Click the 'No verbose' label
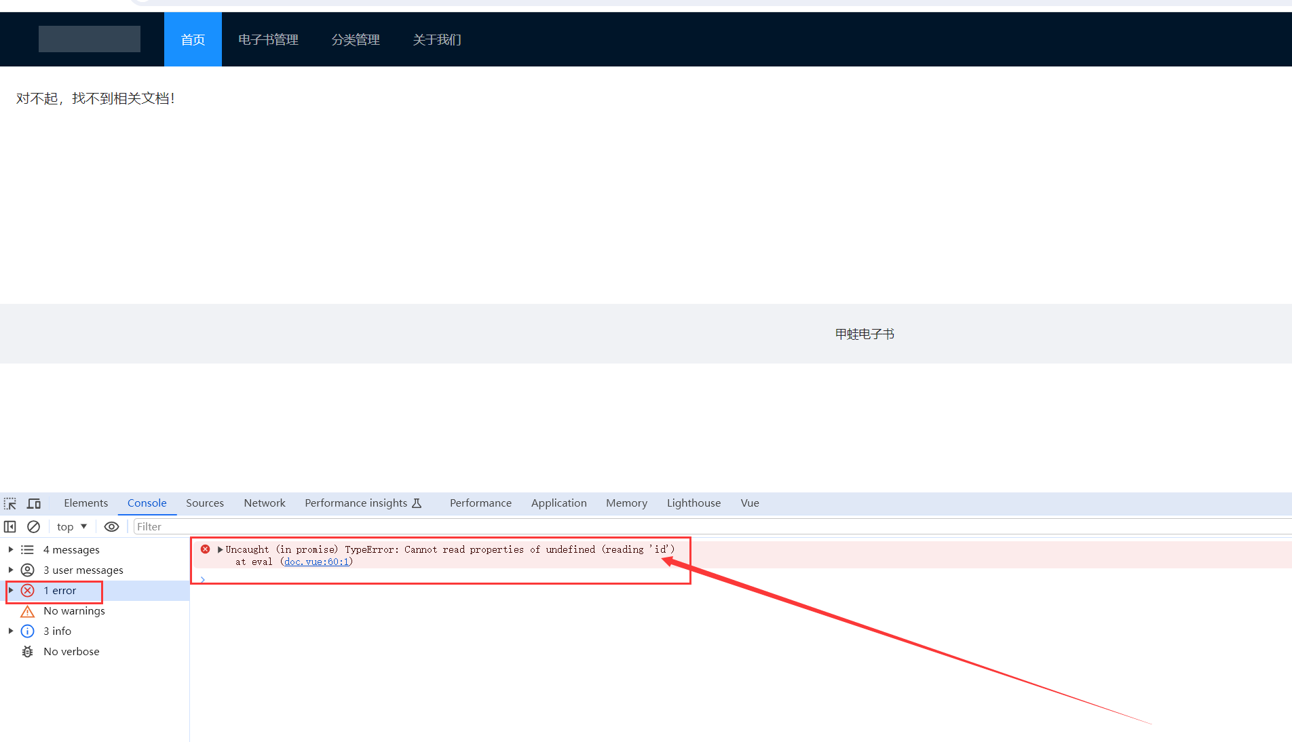The width and height of the screenshot is (1292, 742). tap(71, 652)
